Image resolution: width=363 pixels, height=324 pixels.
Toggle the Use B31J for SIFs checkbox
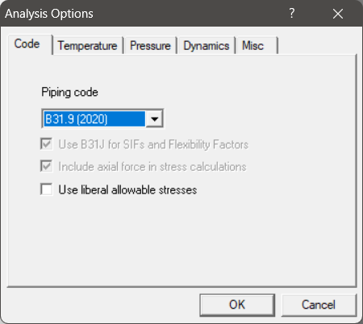pos(47,144)
